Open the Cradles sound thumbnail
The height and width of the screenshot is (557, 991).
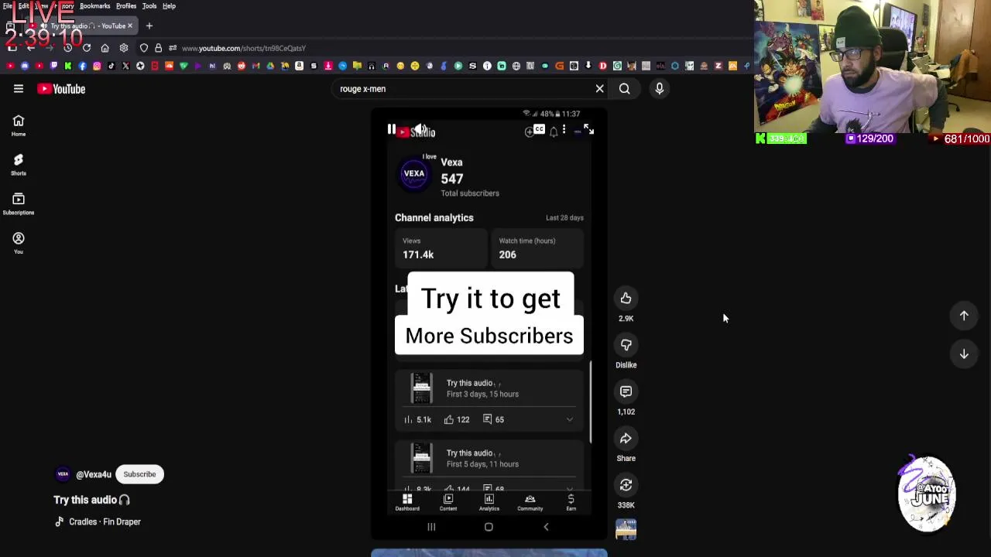coord(626,530)
